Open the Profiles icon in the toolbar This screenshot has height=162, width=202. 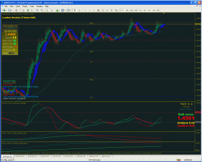pos(9,10)
